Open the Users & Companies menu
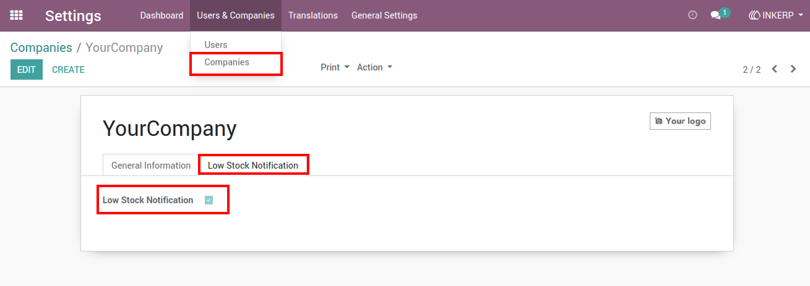 click(236, 15)
